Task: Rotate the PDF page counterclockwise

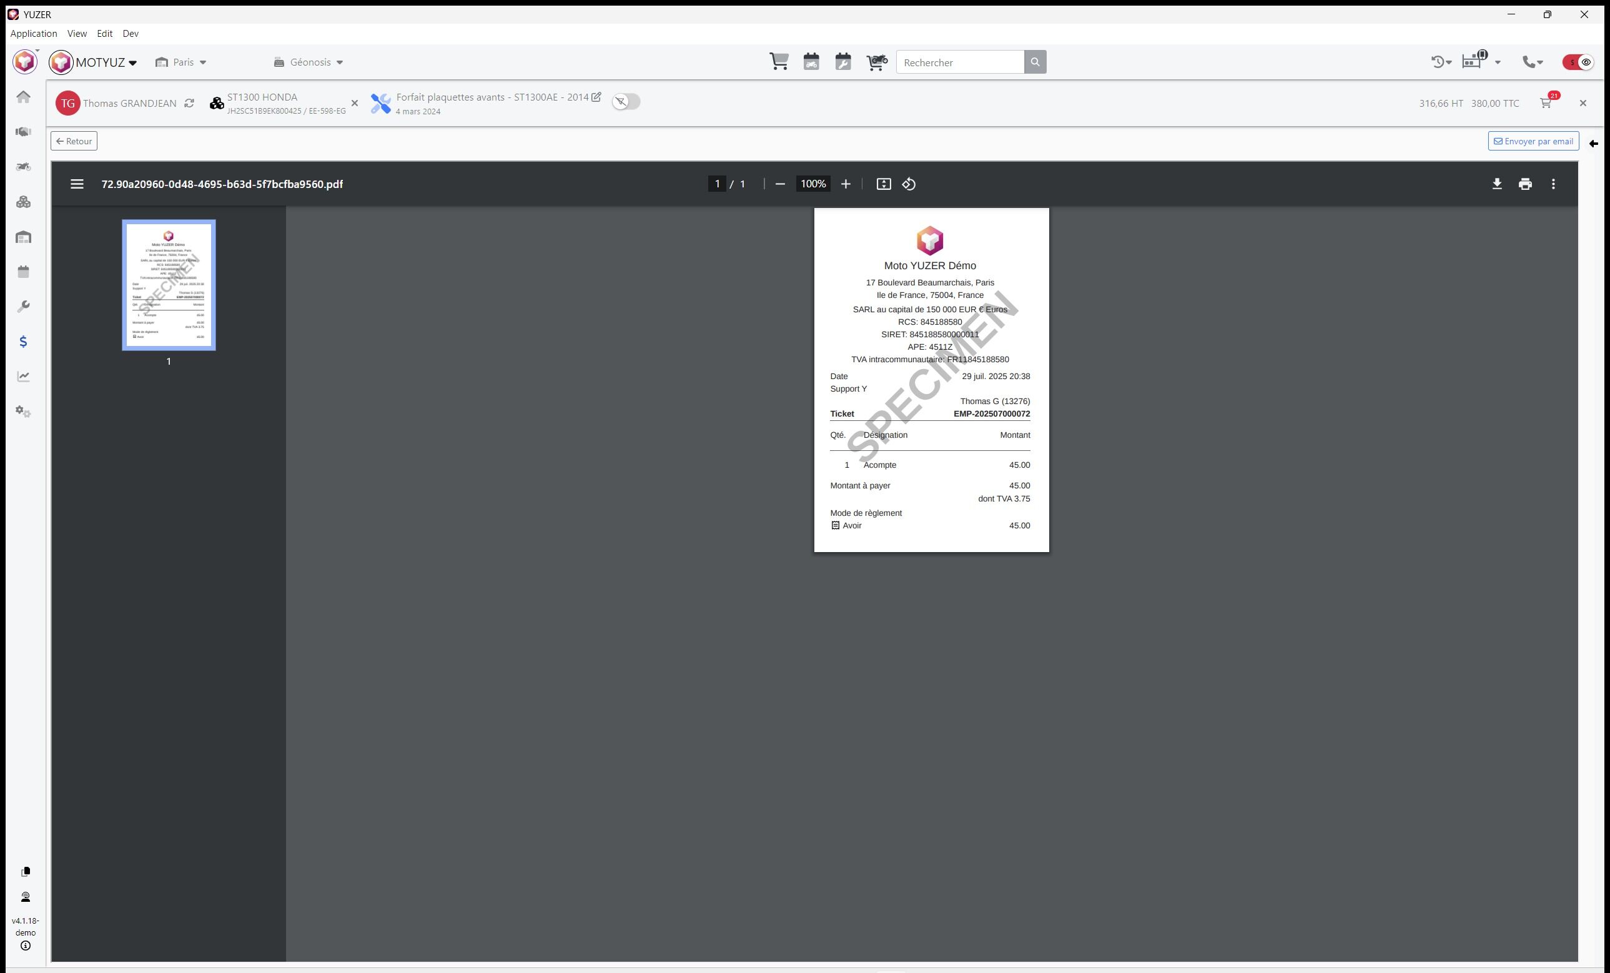Action: [909, 184]
